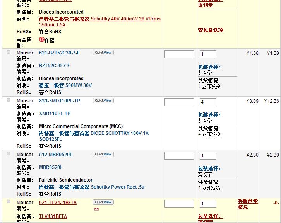This screenshot has width=281, height=223.
Task: Focus customer number field for 621-TLV431BFTA
Action: 179,204
